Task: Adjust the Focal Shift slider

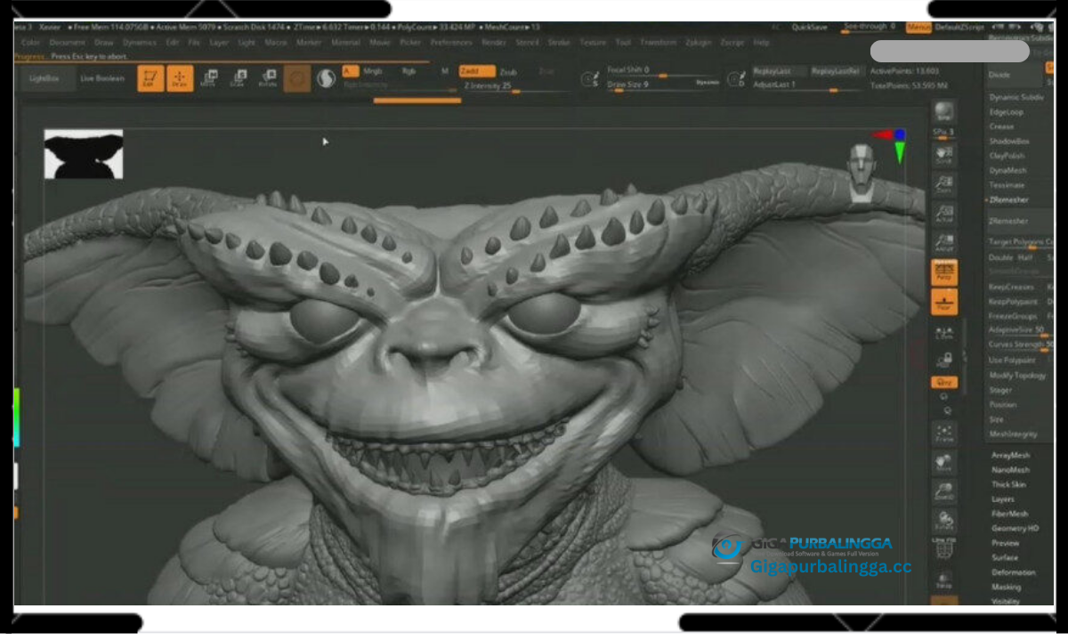Action: (662, 70)
